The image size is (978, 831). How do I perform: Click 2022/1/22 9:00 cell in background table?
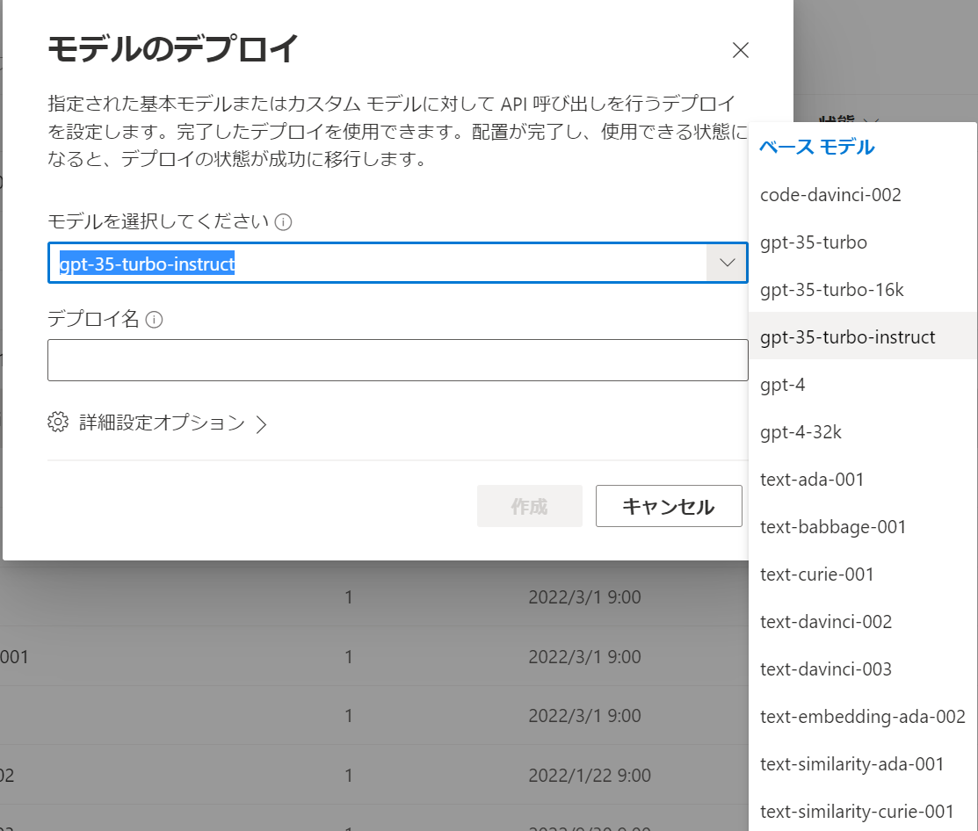point(590,775)
